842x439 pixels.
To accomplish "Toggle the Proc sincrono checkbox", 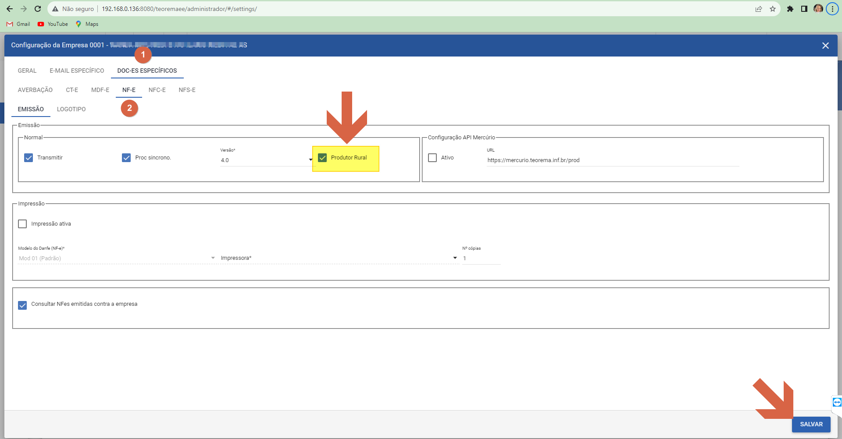I will coord(126,158).
